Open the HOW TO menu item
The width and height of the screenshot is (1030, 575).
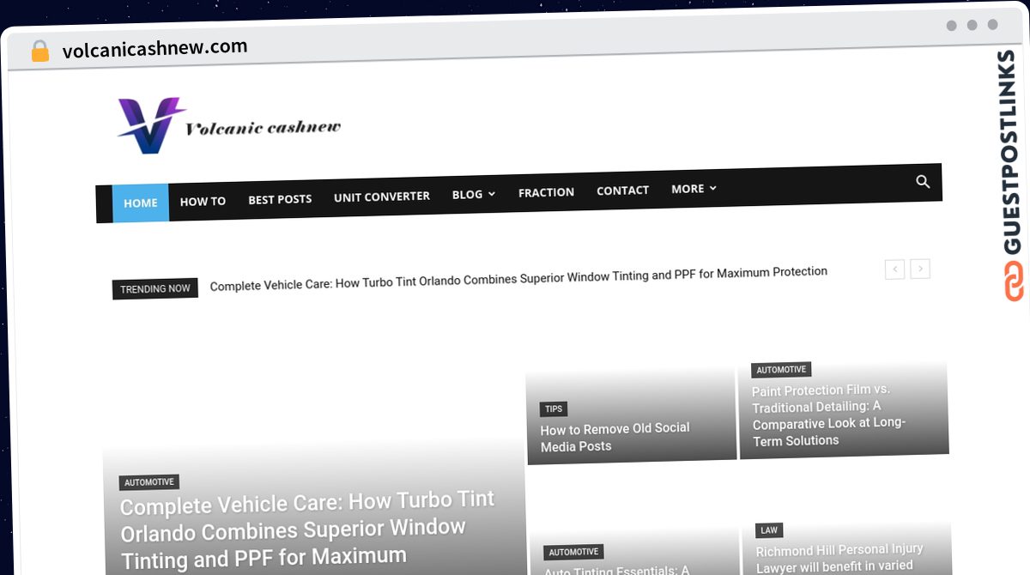click(x=203, y=201)
